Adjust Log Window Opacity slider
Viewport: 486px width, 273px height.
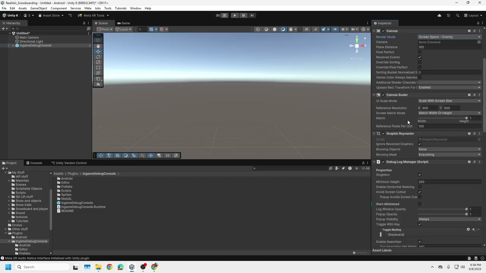point(442,209)
